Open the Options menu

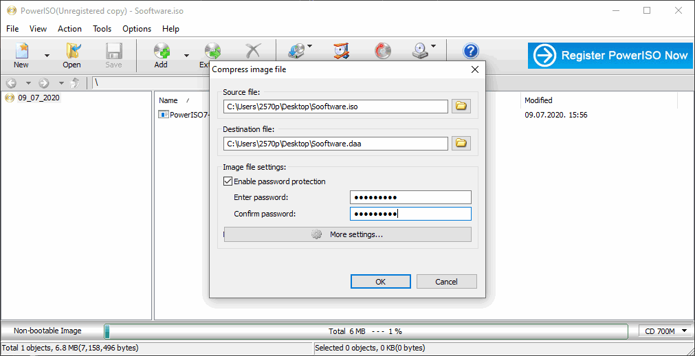click(137, 29)
